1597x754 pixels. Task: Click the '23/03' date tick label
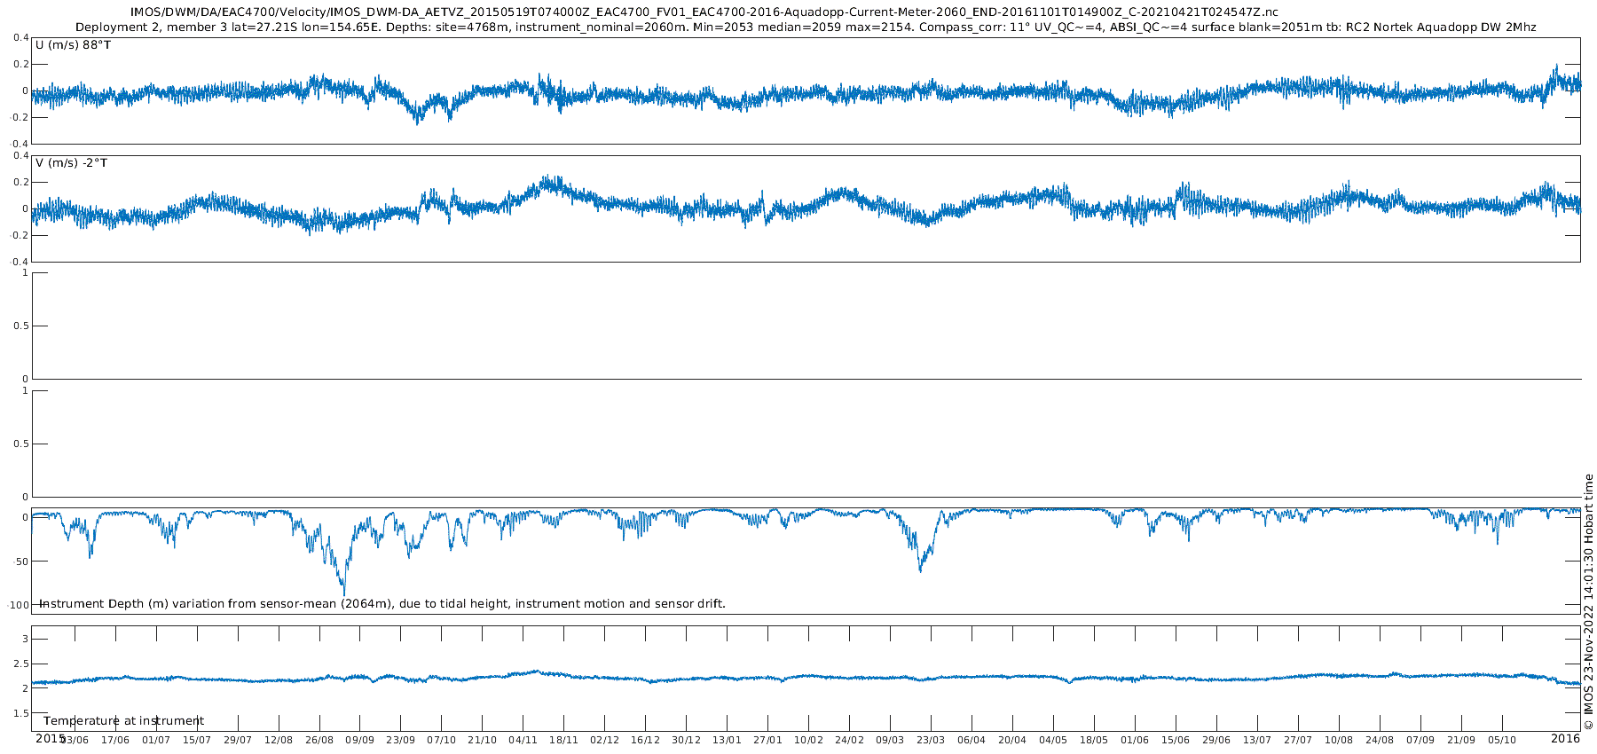coord(932,740)
